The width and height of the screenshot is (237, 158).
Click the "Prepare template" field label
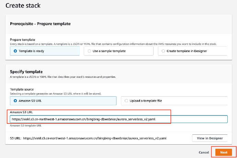click(x=23, y=40)
